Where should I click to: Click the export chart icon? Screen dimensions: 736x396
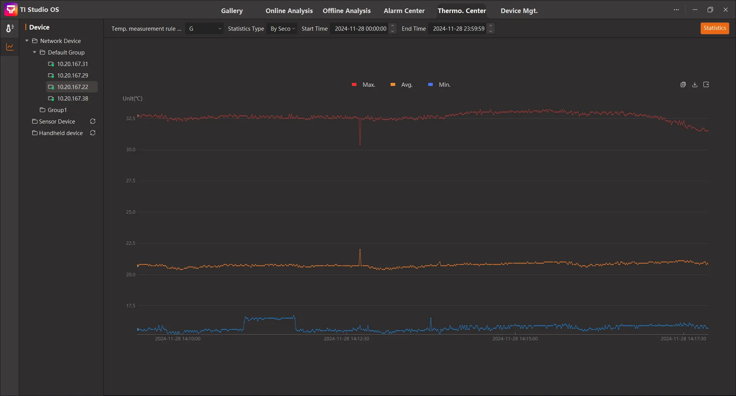[706, 85]
